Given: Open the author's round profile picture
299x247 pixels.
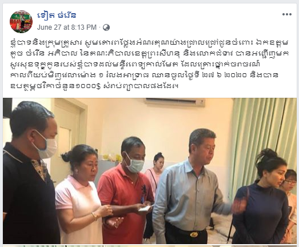Looking at the screenshot, I should tap(21, 22).
